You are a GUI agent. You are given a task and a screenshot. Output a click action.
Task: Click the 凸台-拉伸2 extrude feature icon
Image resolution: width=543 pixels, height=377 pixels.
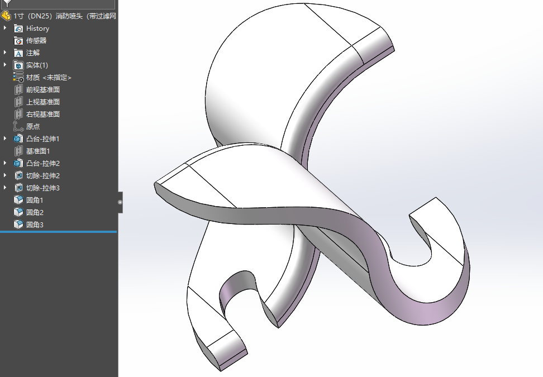click(x=18, y=164)
